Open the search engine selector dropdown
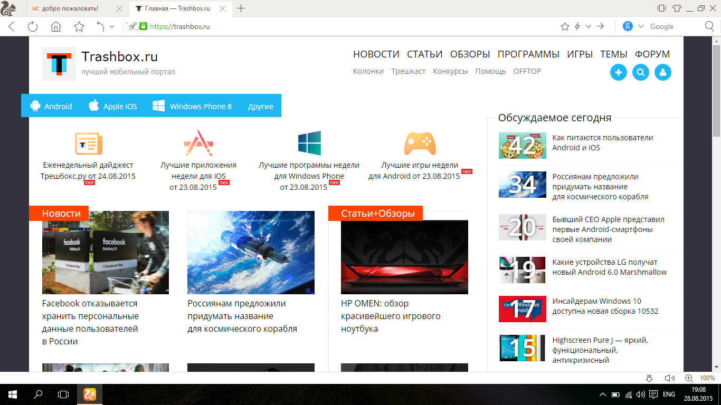 641,26
